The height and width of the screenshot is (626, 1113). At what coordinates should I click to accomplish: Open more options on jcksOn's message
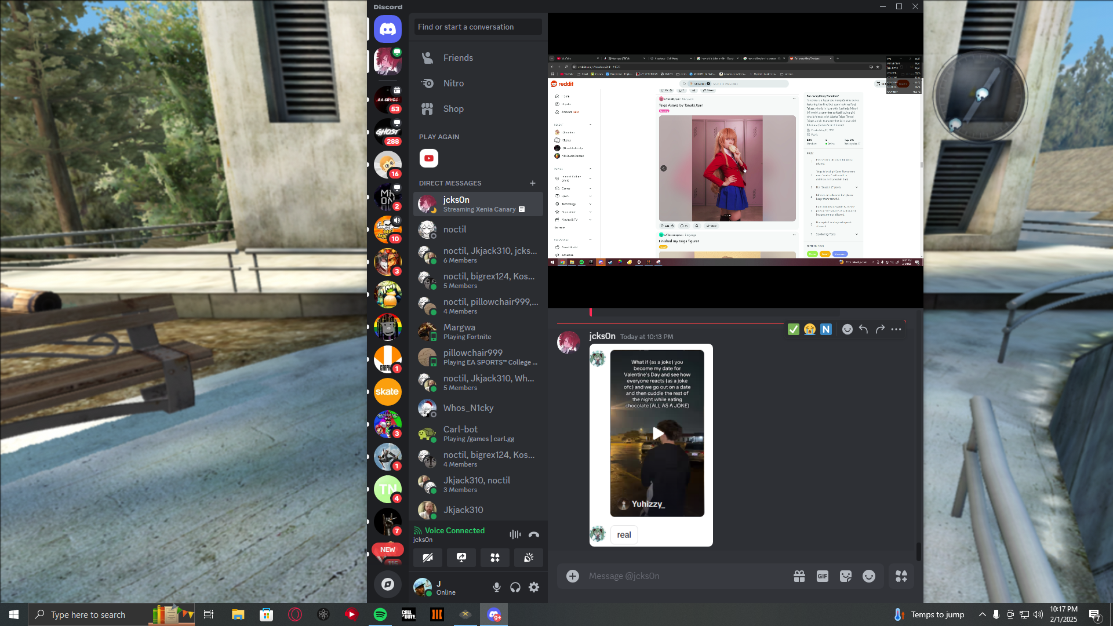pyautogui.click(x=896, y=329)
